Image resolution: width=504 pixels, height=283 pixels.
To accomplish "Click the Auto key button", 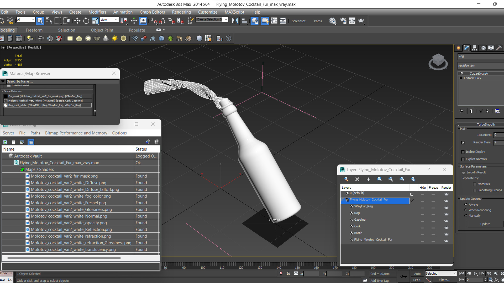I will pos(417,274).
